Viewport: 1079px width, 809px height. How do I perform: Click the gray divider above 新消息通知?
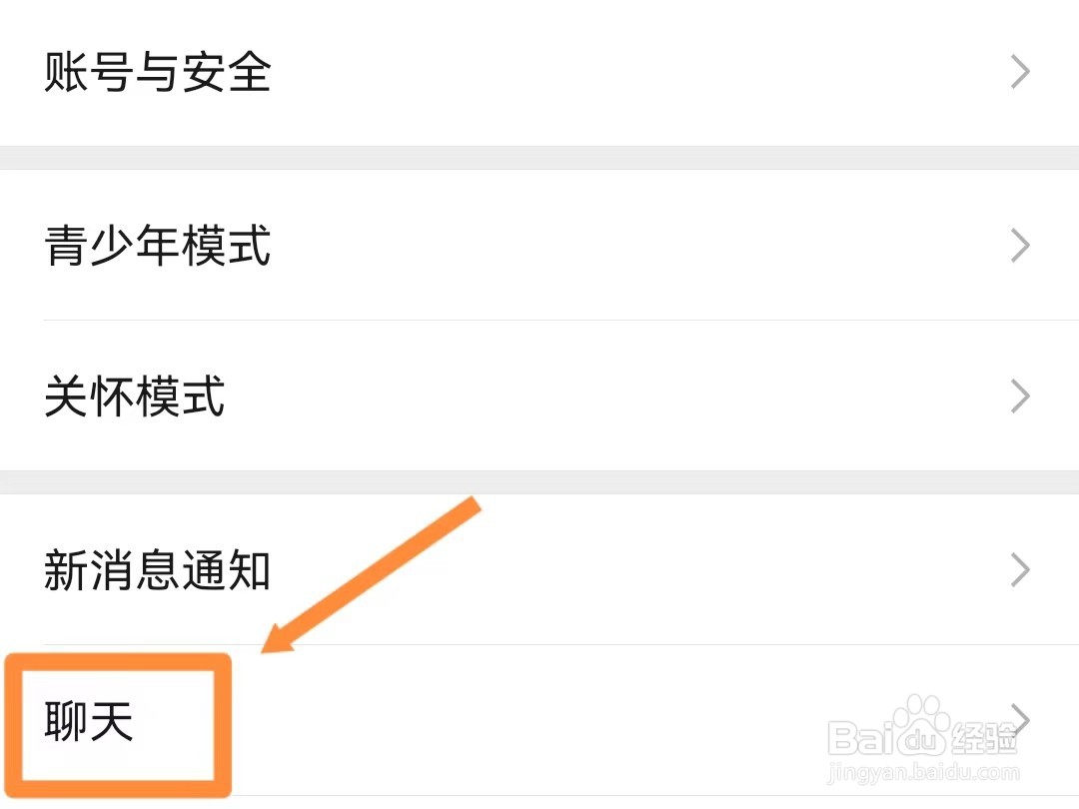point(539,479)
